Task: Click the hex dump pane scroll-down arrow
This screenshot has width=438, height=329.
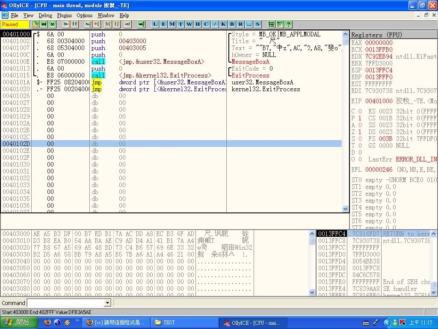Action: pyautogui.click(x=312, y=292)
